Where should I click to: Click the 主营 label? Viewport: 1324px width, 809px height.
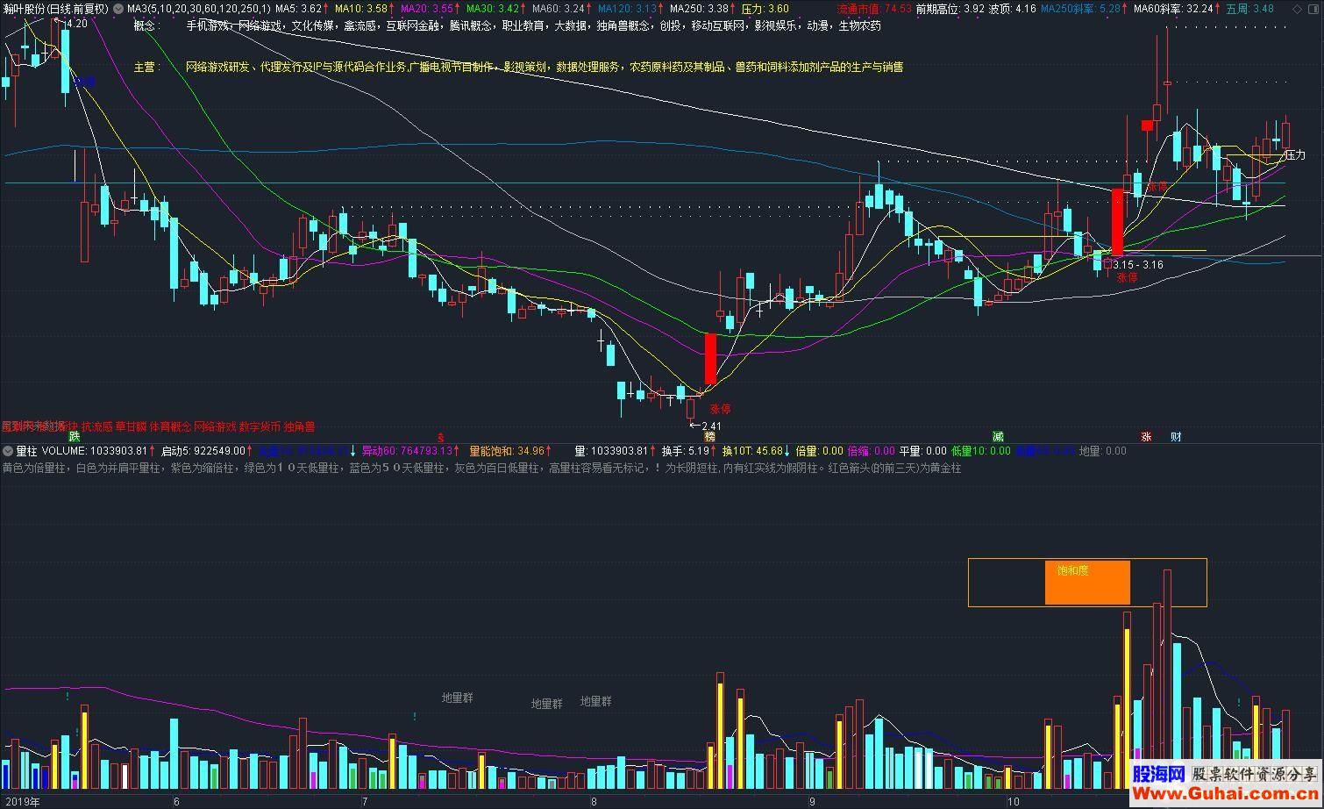[x=146, y=67]
